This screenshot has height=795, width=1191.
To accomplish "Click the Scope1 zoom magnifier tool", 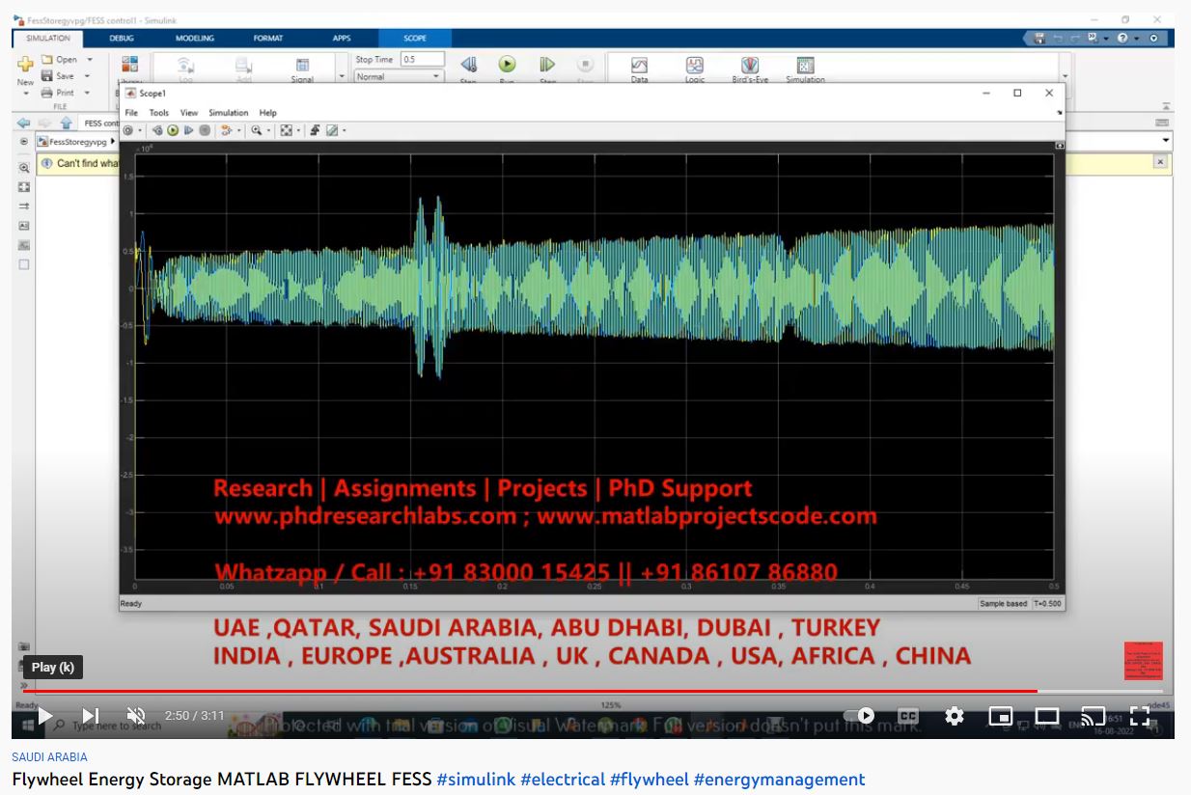I will [256, 130].
